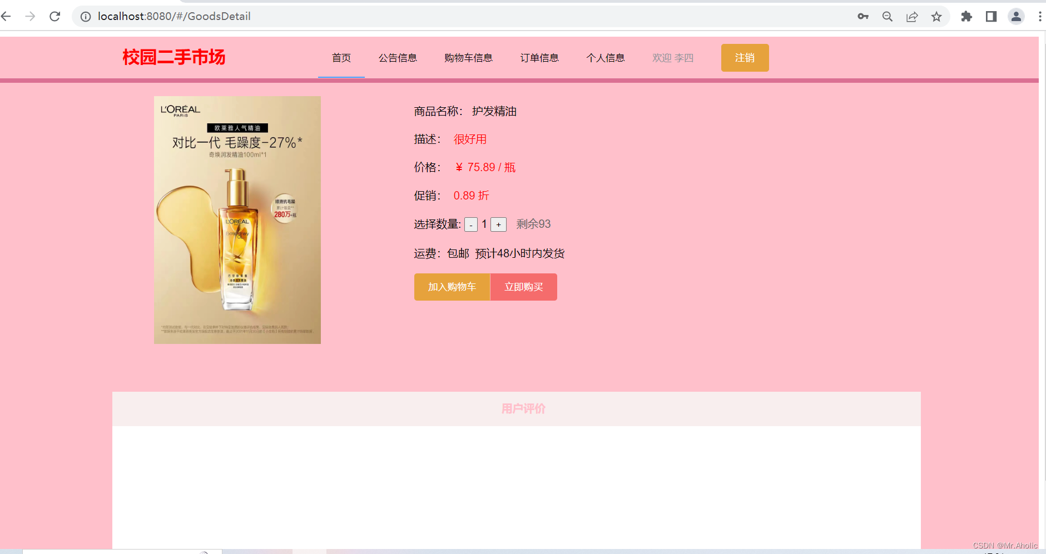The image size is (1046, 554).
Task: Open the side panel icon
Action: (990, 17)
